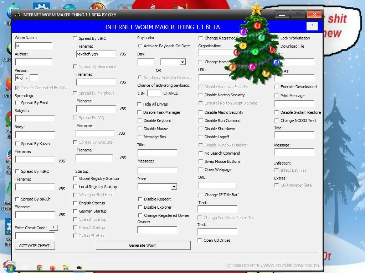Focus the Enter Cheat Code input
Image resolution: width=365 pixels, height=273 pixels.
[35, 236]
